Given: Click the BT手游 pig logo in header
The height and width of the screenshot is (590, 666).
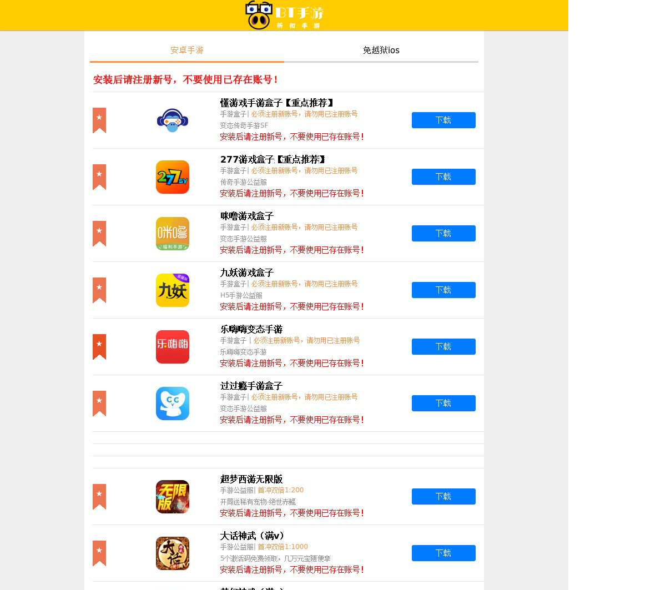Looking at the screenshot, I should pos(284,15).
